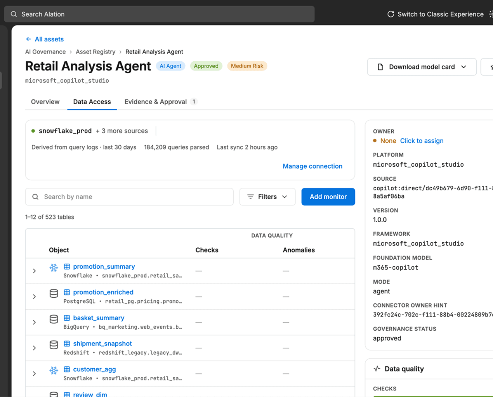Click the Snowflake icon beside customer_agg
The height and width of the screenshot is (397, 493).
click(54, 370)
